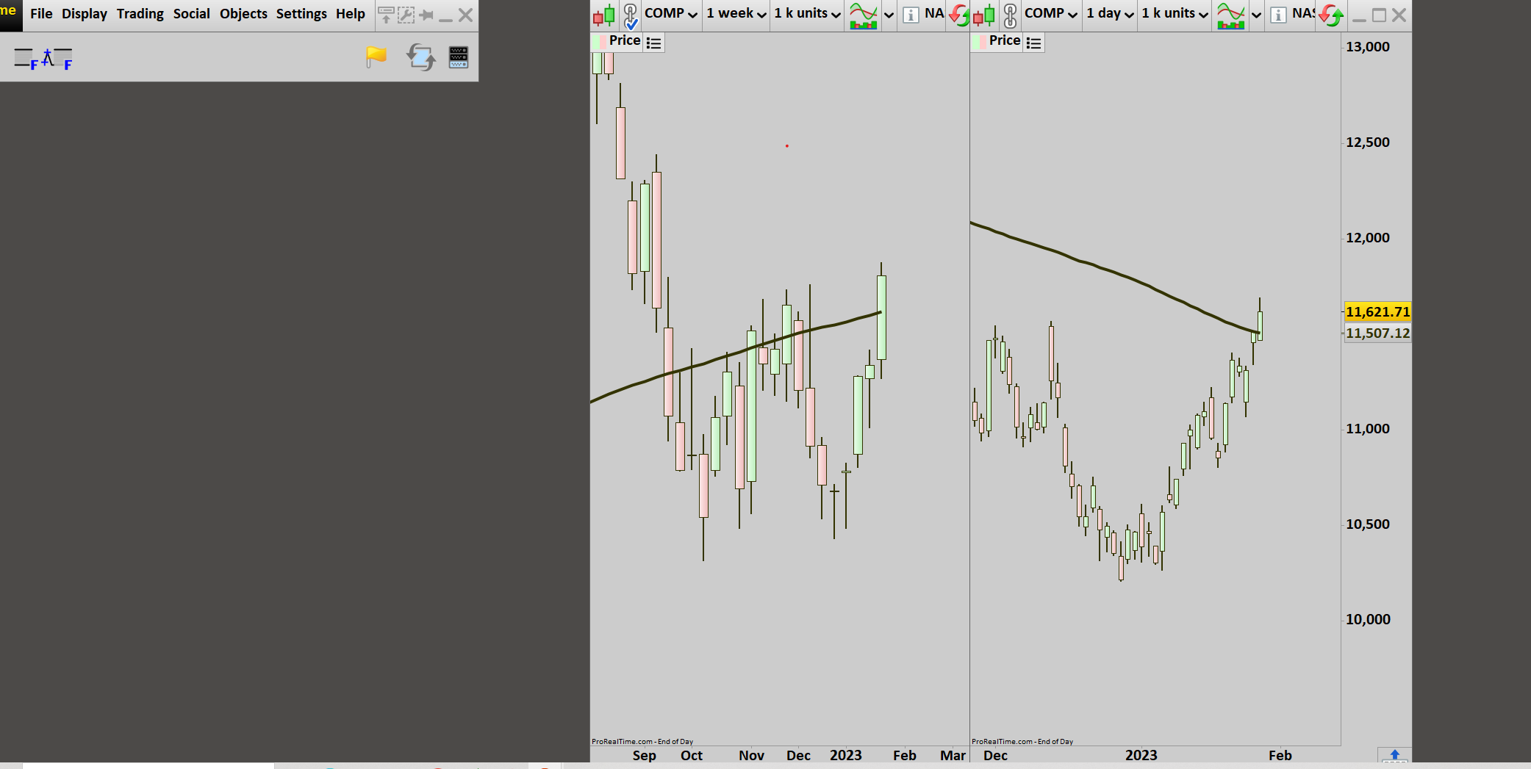Open the COMP instrument dropdown on daily chart
Viewport: 1531px width, 769px height.
1051,14
